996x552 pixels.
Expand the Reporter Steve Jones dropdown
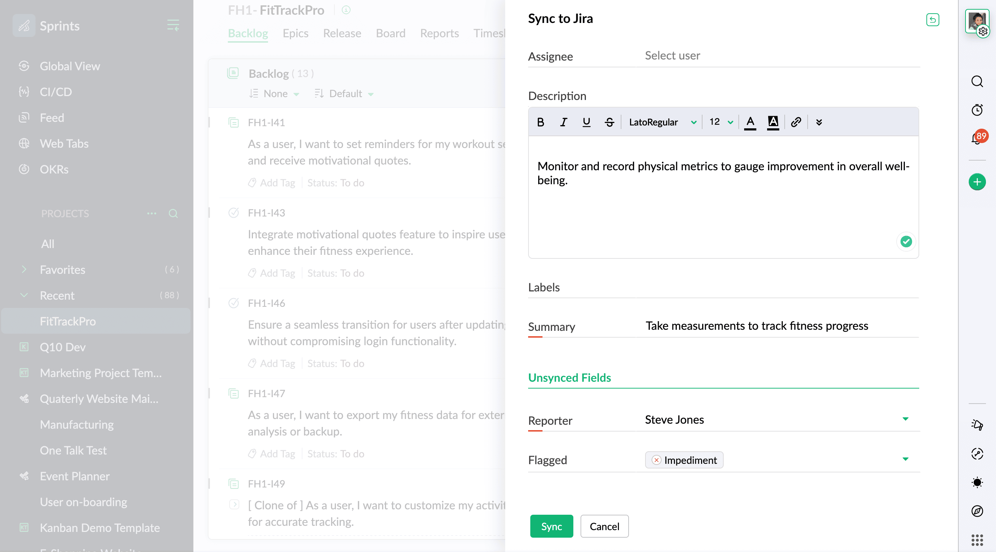905,419
